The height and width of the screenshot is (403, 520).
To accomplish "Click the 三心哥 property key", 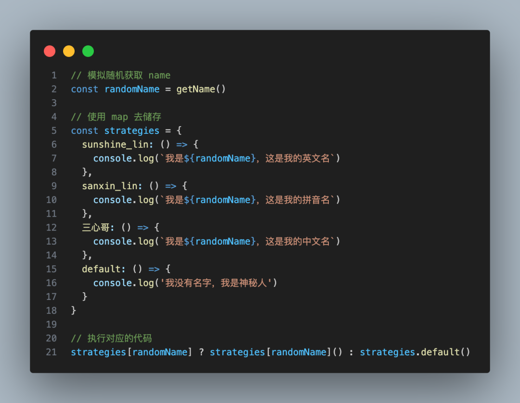I will click(96, 227).
